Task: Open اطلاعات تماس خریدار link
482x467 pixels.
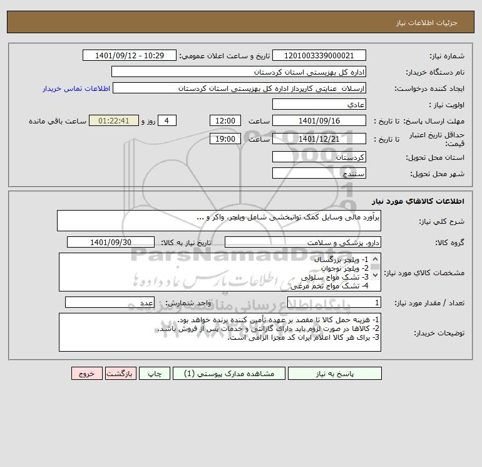Action: point(76,88)
